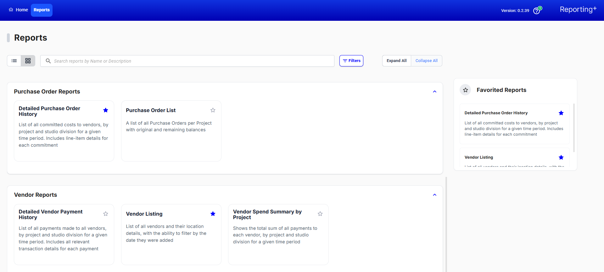604x272 pixels.
Task: Collapse the Vendor Reports section
Action: 435,195
